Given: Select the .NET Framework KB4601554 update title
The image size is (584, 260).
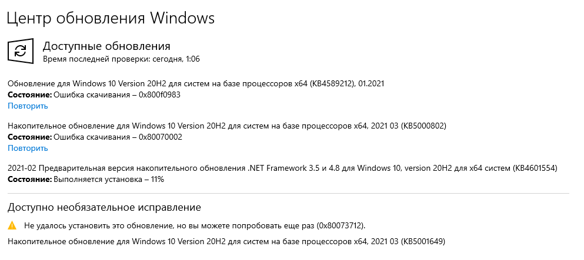Looking at the screenshot, I should [x=282, y=168].
